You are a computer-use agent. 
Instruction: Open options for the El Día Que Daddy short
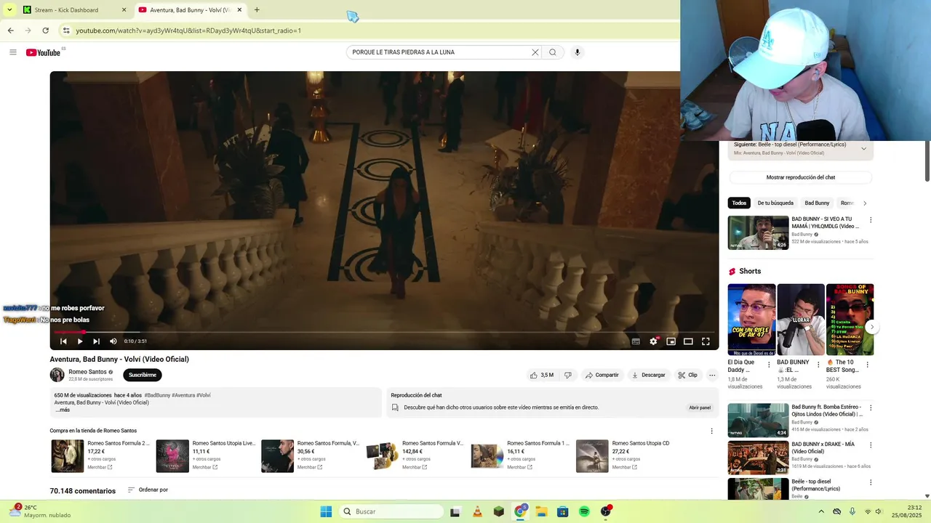pos(769,365)
